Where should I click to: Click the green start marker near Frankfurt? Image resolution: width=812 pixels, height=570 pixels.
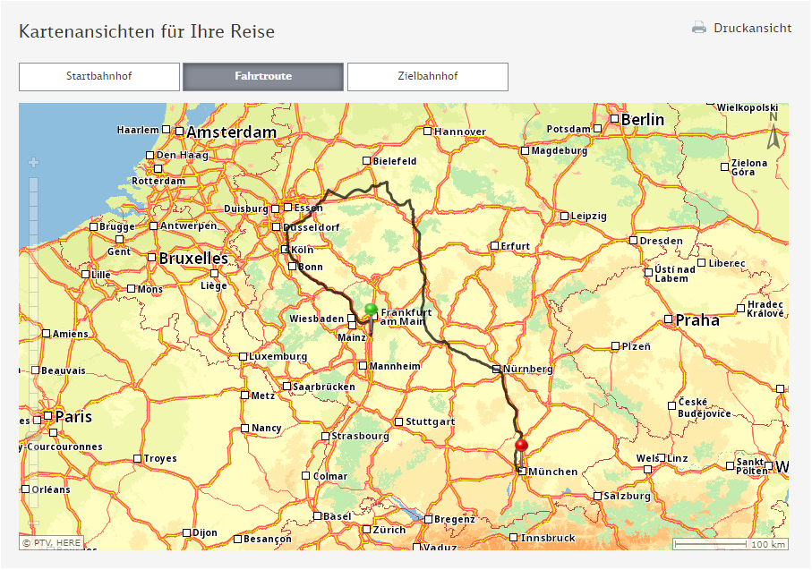[x=371, y=310]
